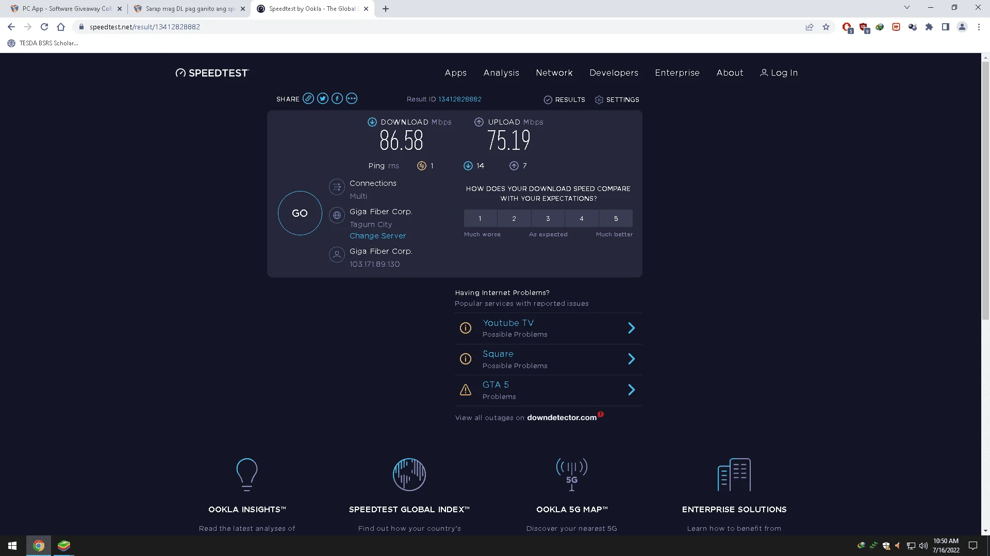This screenshot has width=990, height=556.
Task: Open Enterprise Solutions building icon
Action: (x=734, y=475)
